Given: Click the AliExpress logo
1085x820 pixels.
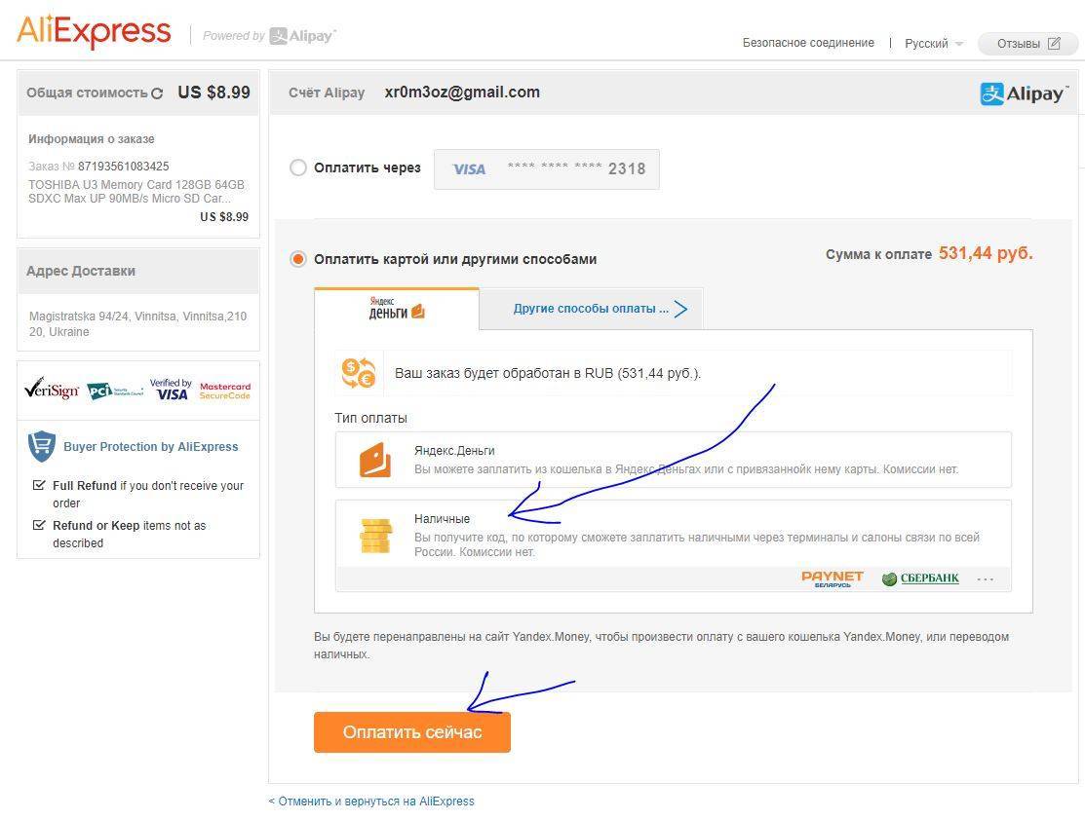Looking at the screenshot, I should pyautogui.click(x=94, y=32).
